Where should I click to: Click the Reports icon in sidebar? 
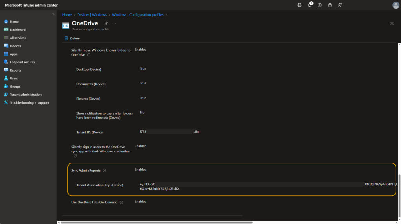tap(6, 70)
